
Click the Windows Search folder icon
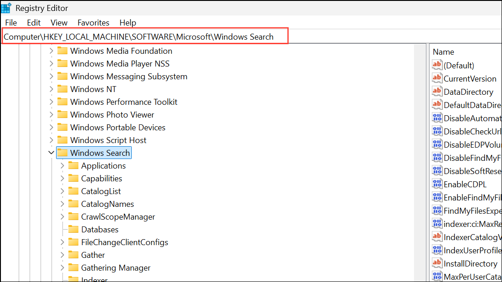click(x=62, y=153)
